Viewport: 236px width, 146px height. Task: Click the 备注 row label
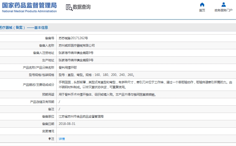(51, 109)
